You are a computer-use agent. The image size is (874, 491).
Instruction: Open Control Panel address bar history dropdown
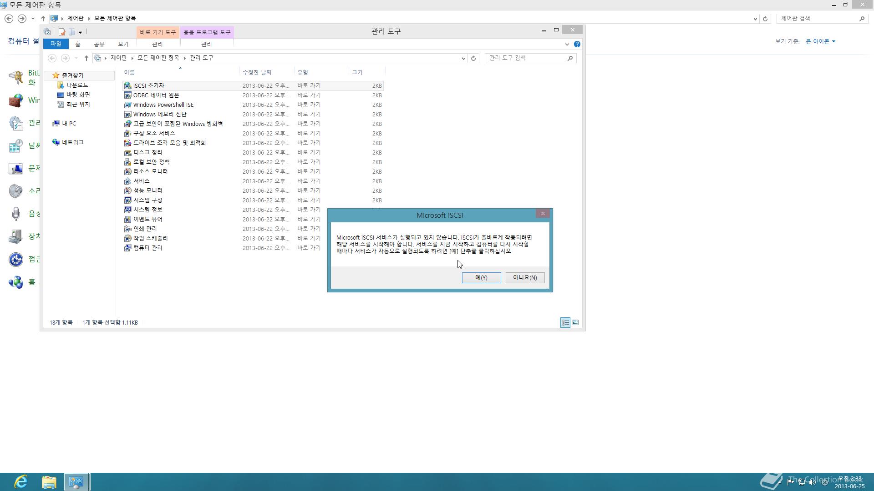coord(755,19)
